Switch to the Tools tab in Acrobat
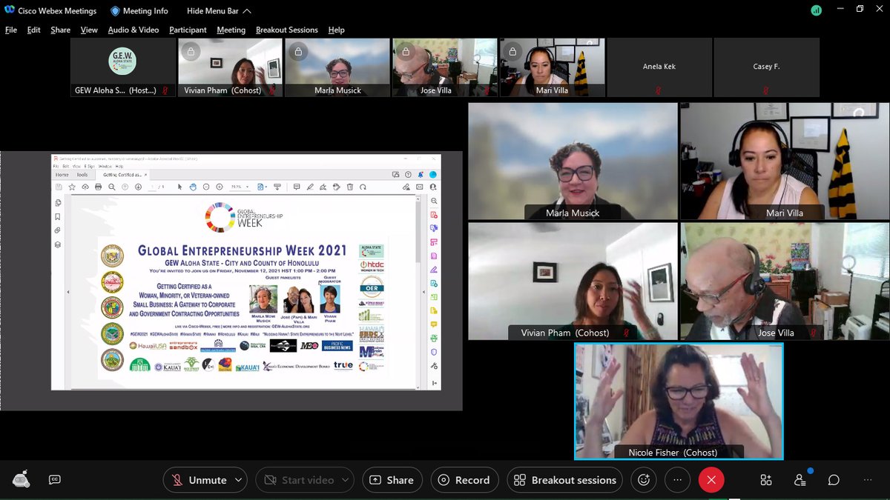 (82, 175)
